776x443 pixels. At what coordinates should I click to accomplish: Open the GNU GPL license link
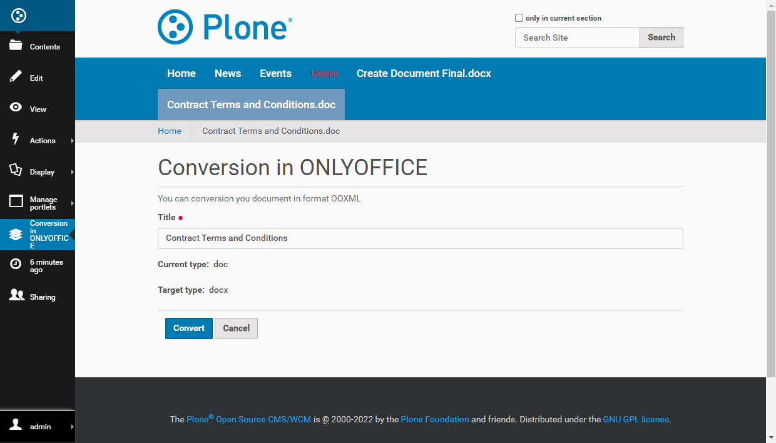(x=636, y=419)
